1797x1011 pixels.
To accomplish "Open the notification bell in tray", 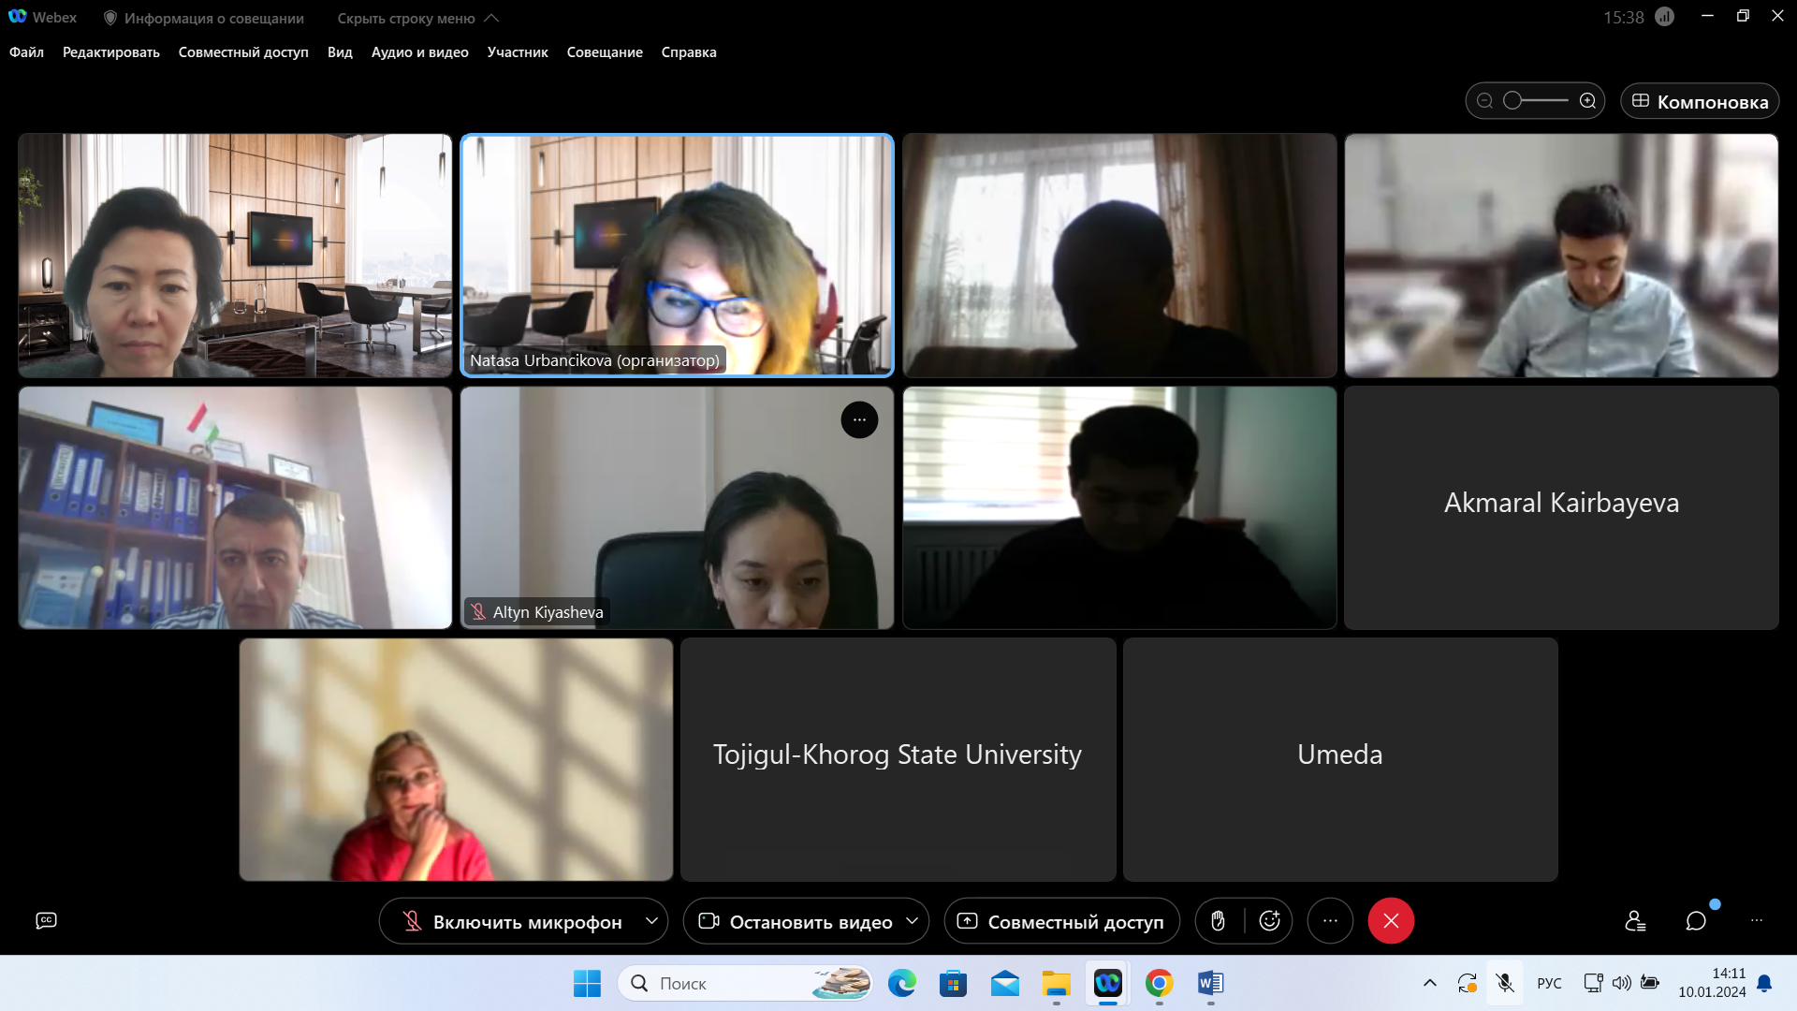I will (x=1764, y=983).
